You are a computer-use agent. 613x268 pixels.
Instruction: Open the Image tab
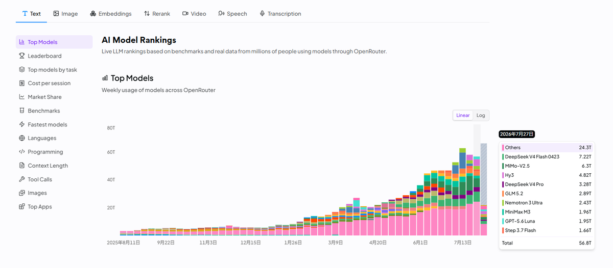pos(65,14)
